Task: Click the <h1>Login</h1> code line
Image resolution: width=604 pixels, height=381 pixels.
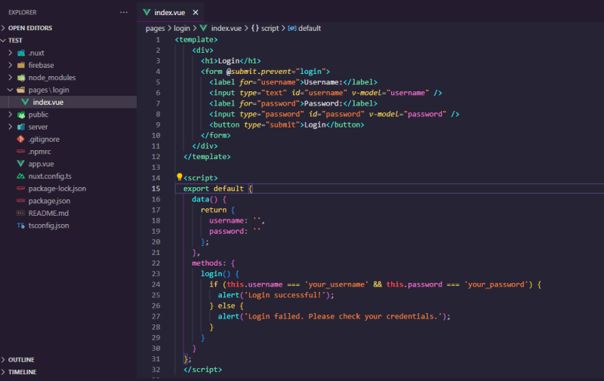Action: tap(231, 61)
